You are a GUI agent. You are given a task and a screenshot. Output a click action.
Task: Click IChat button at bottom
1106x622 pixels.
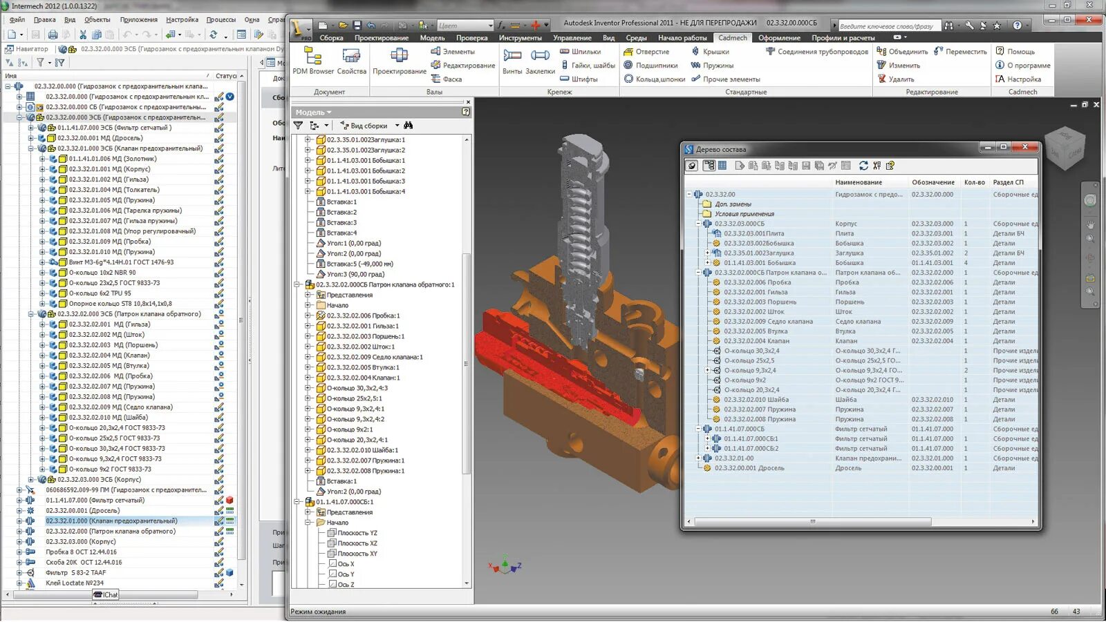coord(106,595)
